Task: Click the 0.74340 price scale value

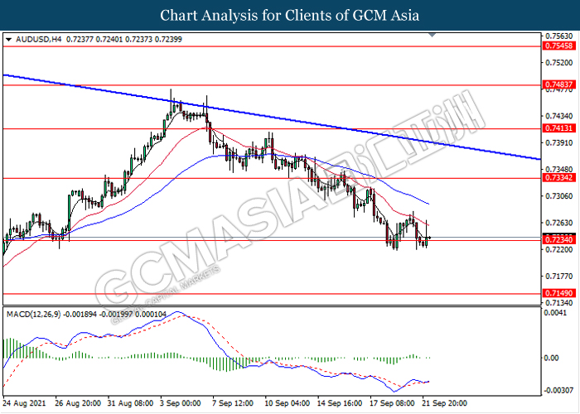Action: tap(559, 116)
